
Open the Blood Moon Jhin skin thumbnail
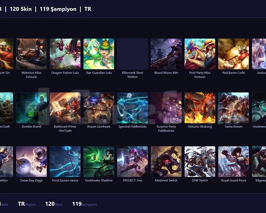click(166, 54)
